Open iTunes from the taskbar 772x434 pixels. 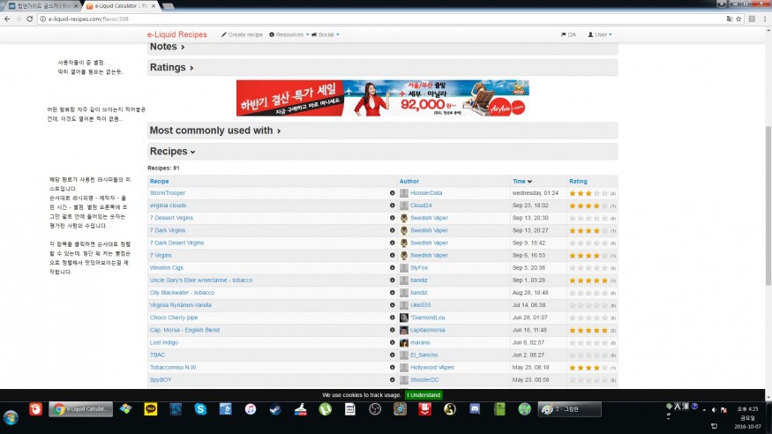(250, 409)
